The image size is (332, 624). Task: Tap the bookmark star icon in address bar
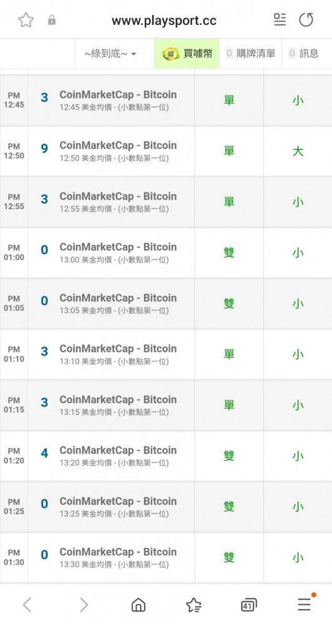point(26,20)
